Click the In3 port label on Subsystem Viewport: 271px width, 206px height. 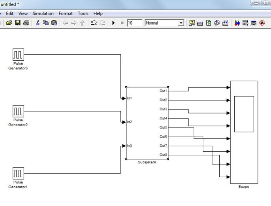(x=129, y=146)
